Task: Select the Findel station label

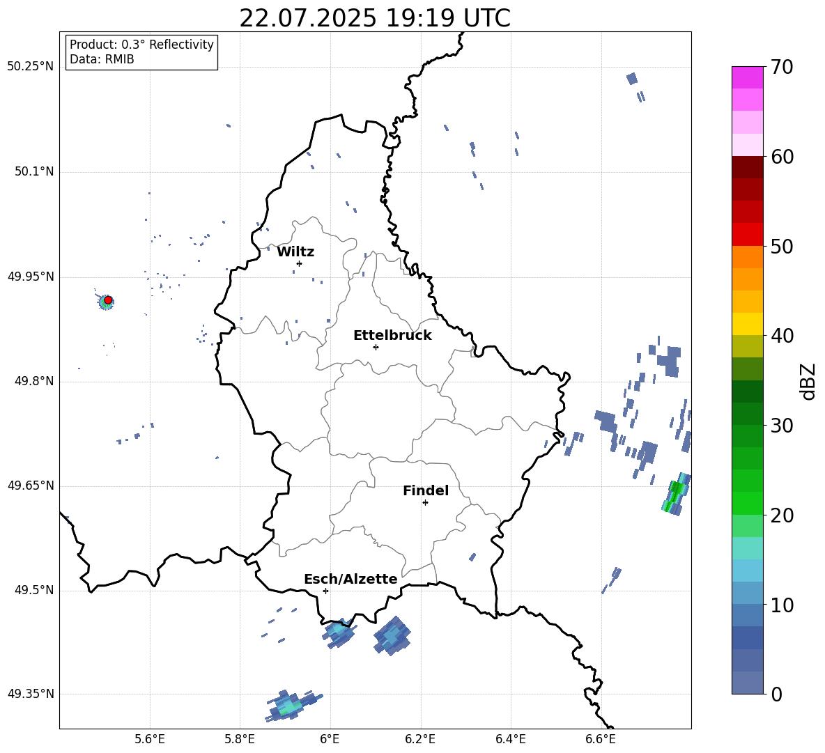Action: 426,490
